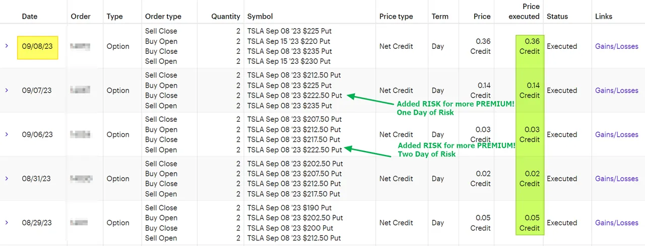The height and width of the screenshot is (246, 645).
Task: Click the Quantity column header
Action: click(x=226, y=17)
